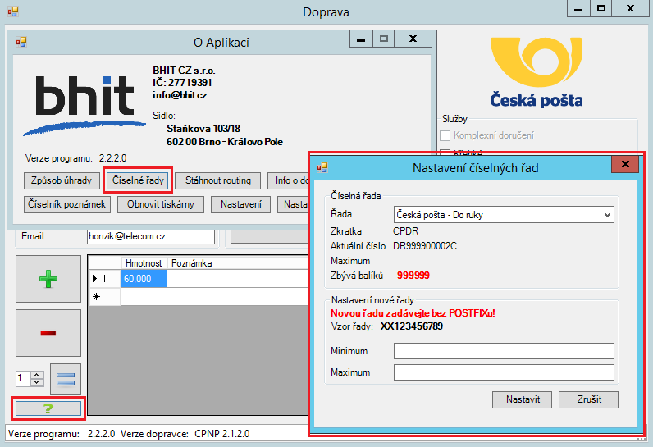Click the Stáhnout routing button
The width and height of the screenshot is (653, 447).
pos(218,180)
